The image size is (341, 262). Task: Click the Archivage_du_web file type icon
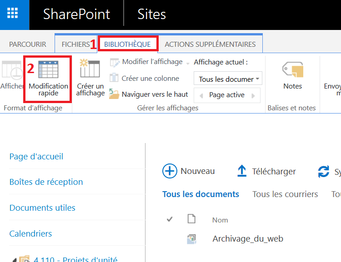point(191,239)
